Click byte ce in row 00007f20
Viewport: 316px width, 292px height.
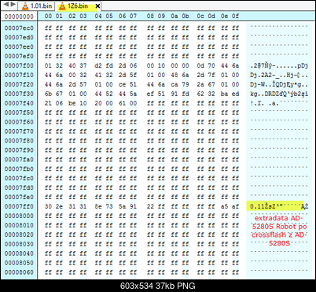(x=123, y=84)
